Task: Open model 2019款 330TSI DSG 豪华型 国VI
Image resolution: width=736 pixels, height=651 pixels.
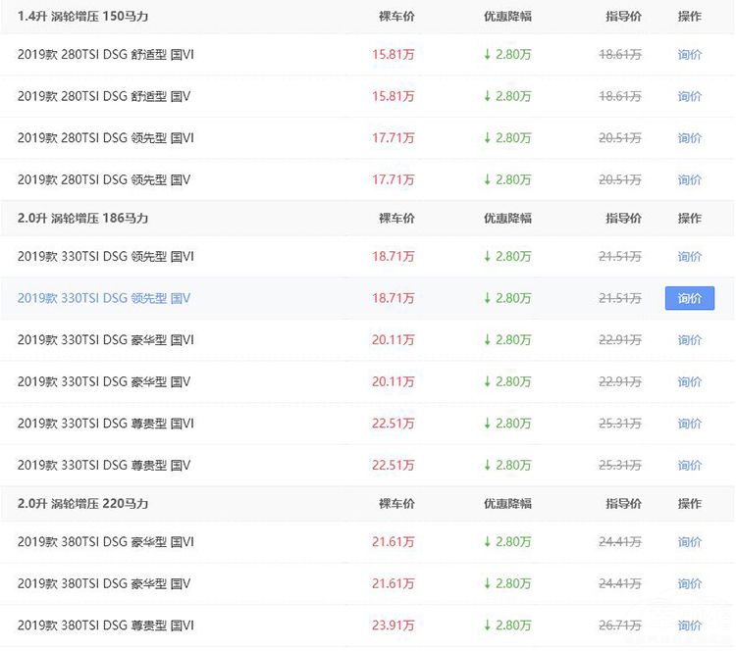Action: 106,339
